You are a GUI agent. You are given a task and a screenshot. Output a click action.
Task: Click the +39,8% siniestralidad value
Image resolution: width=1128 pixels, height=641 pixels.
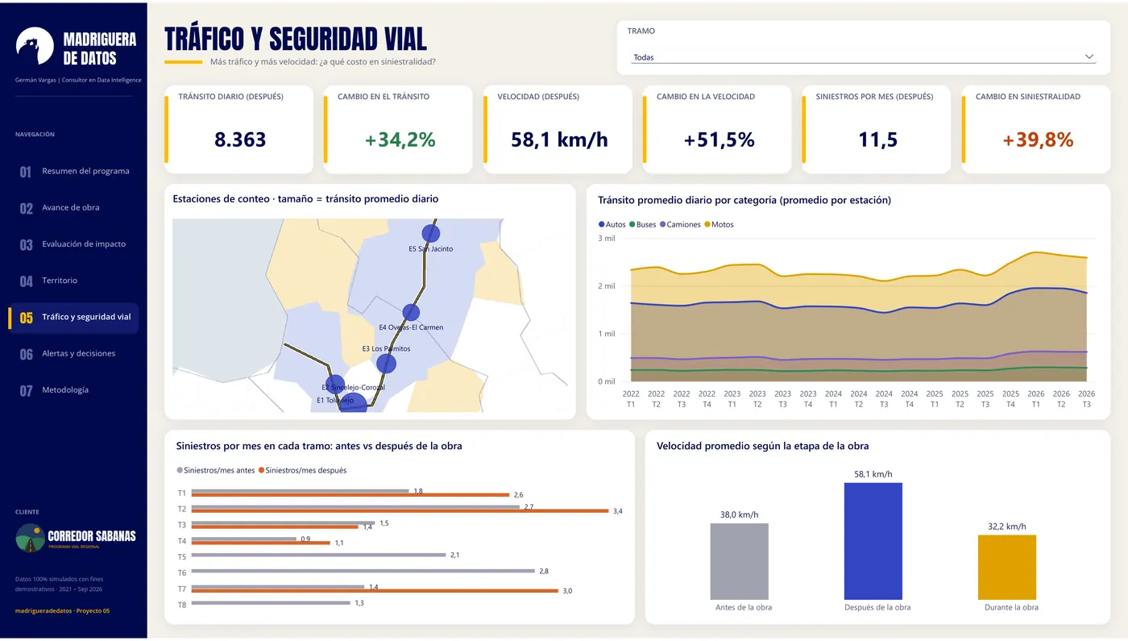pyautogui.click(x=1038, y=139)
